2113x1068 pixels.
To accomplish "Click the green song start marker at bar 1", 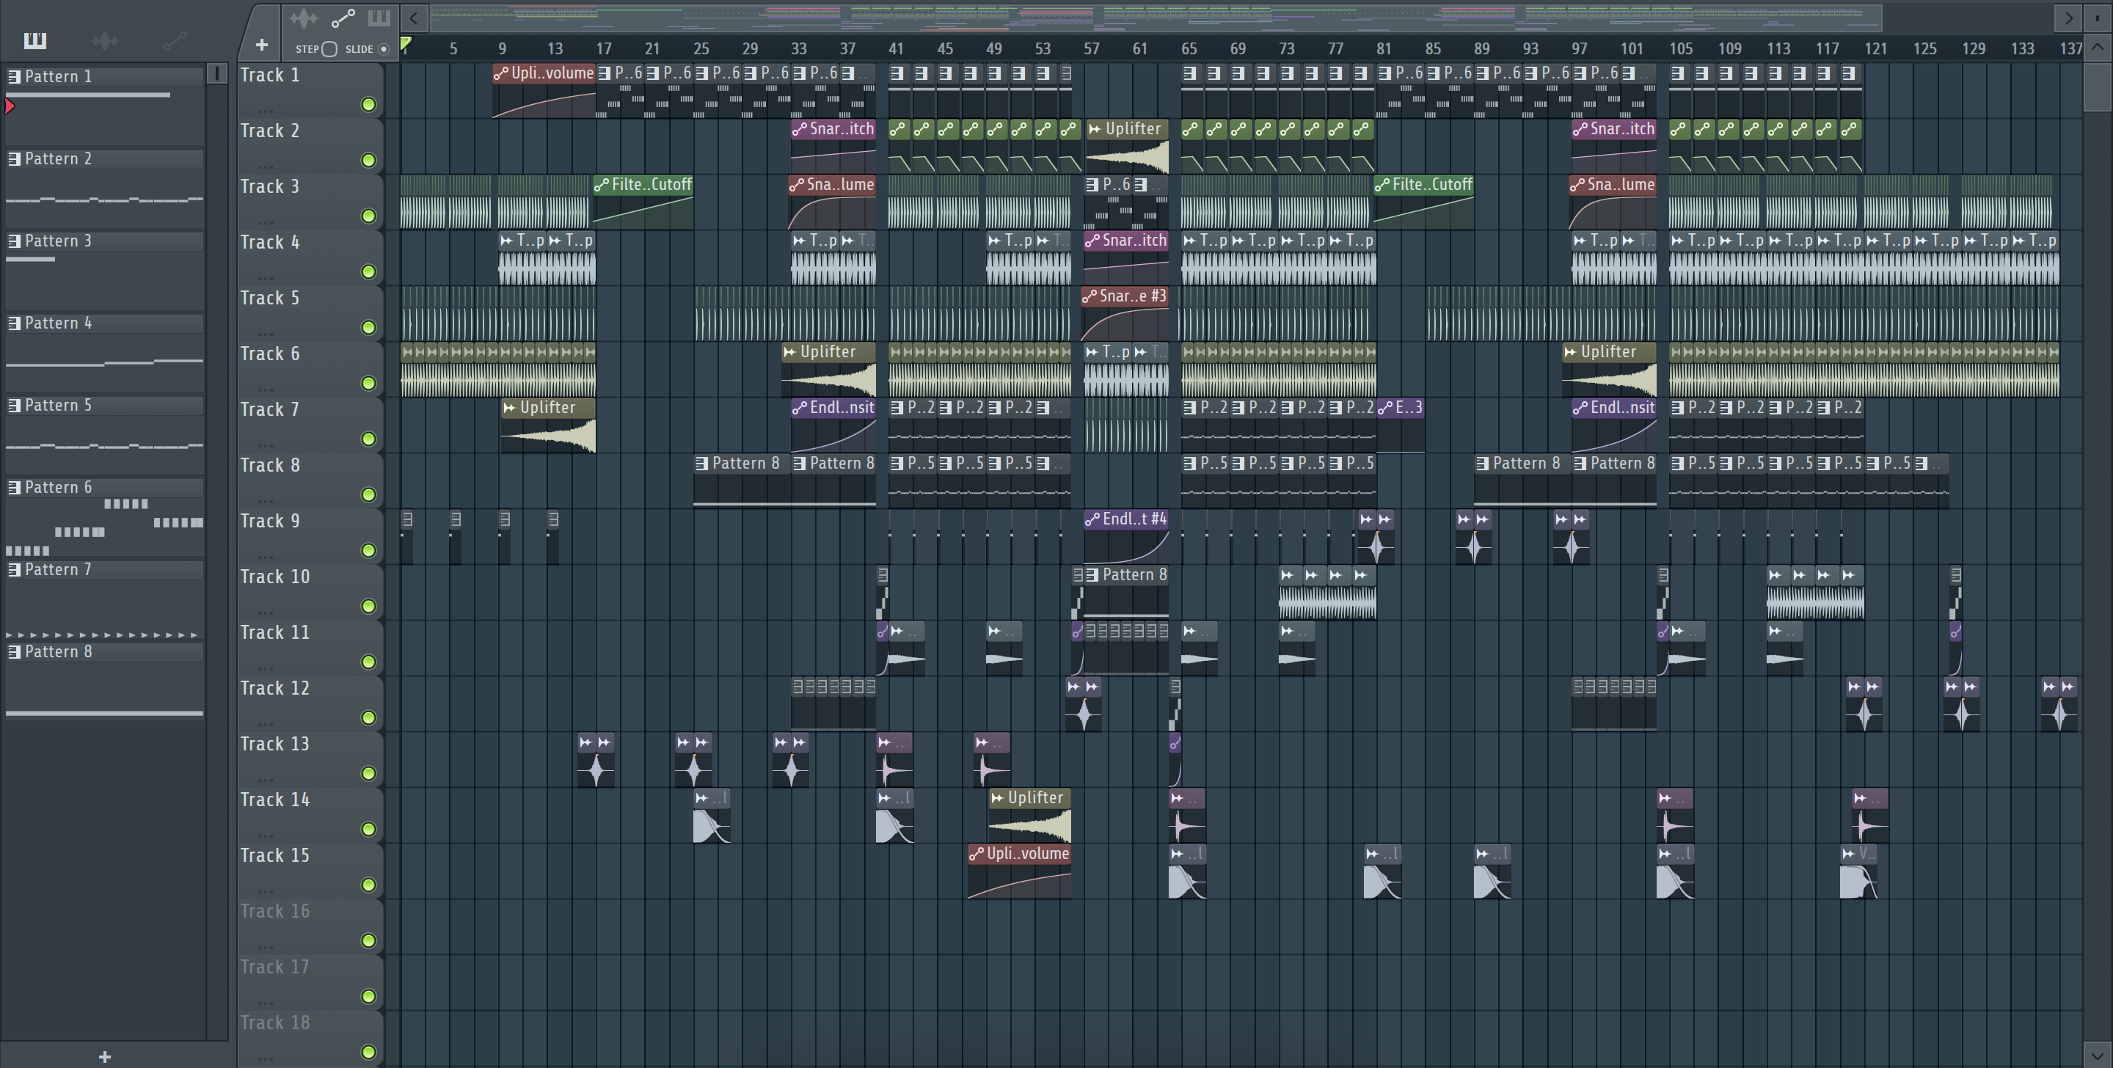I will tap(405, 44).
